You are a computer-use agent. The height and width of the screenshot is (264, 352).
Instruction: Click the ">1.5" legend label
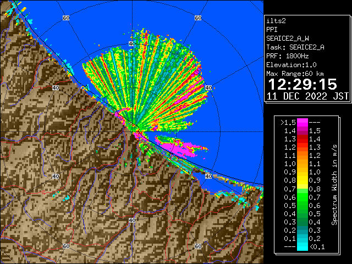tap(288, 123)
